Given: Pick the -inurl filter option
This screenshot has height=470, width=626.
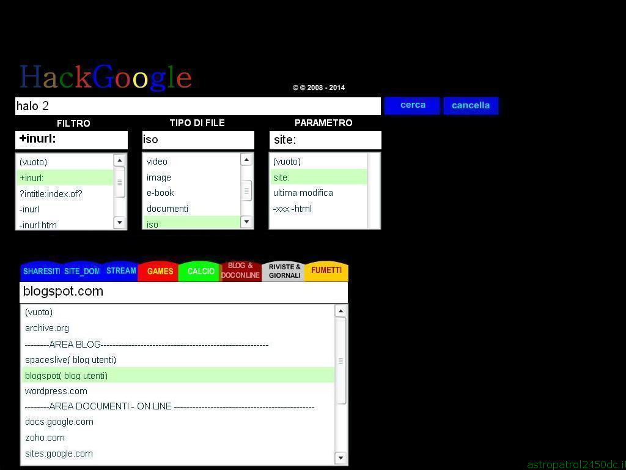Looking at the screenshot, I should [65, 209].
